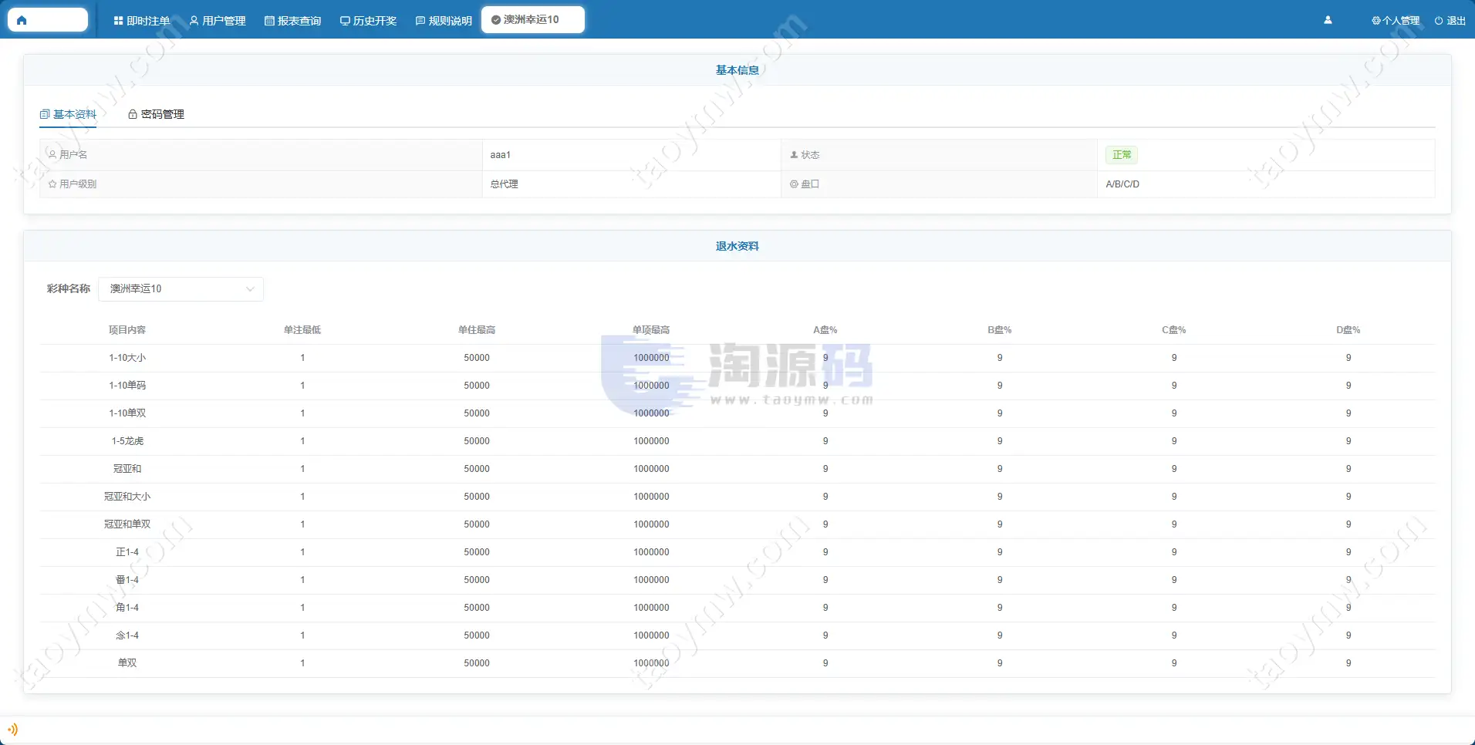Click 1000000 in the 冠亚和 row
This screenshot has width=1475, height=745.
coord(651,469)
